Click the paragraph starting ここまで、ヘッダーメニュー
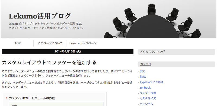This screenshot has width=217, height=106. (x=67, y=74)
